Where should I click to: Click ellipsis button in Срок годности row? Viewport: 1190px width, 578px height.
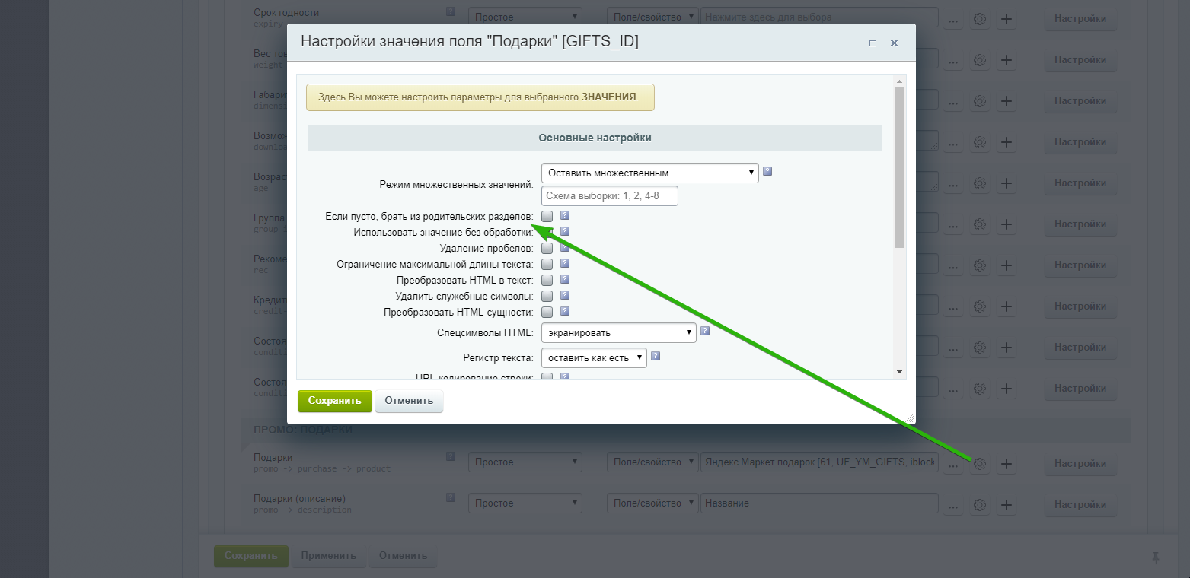click(953, 19)
